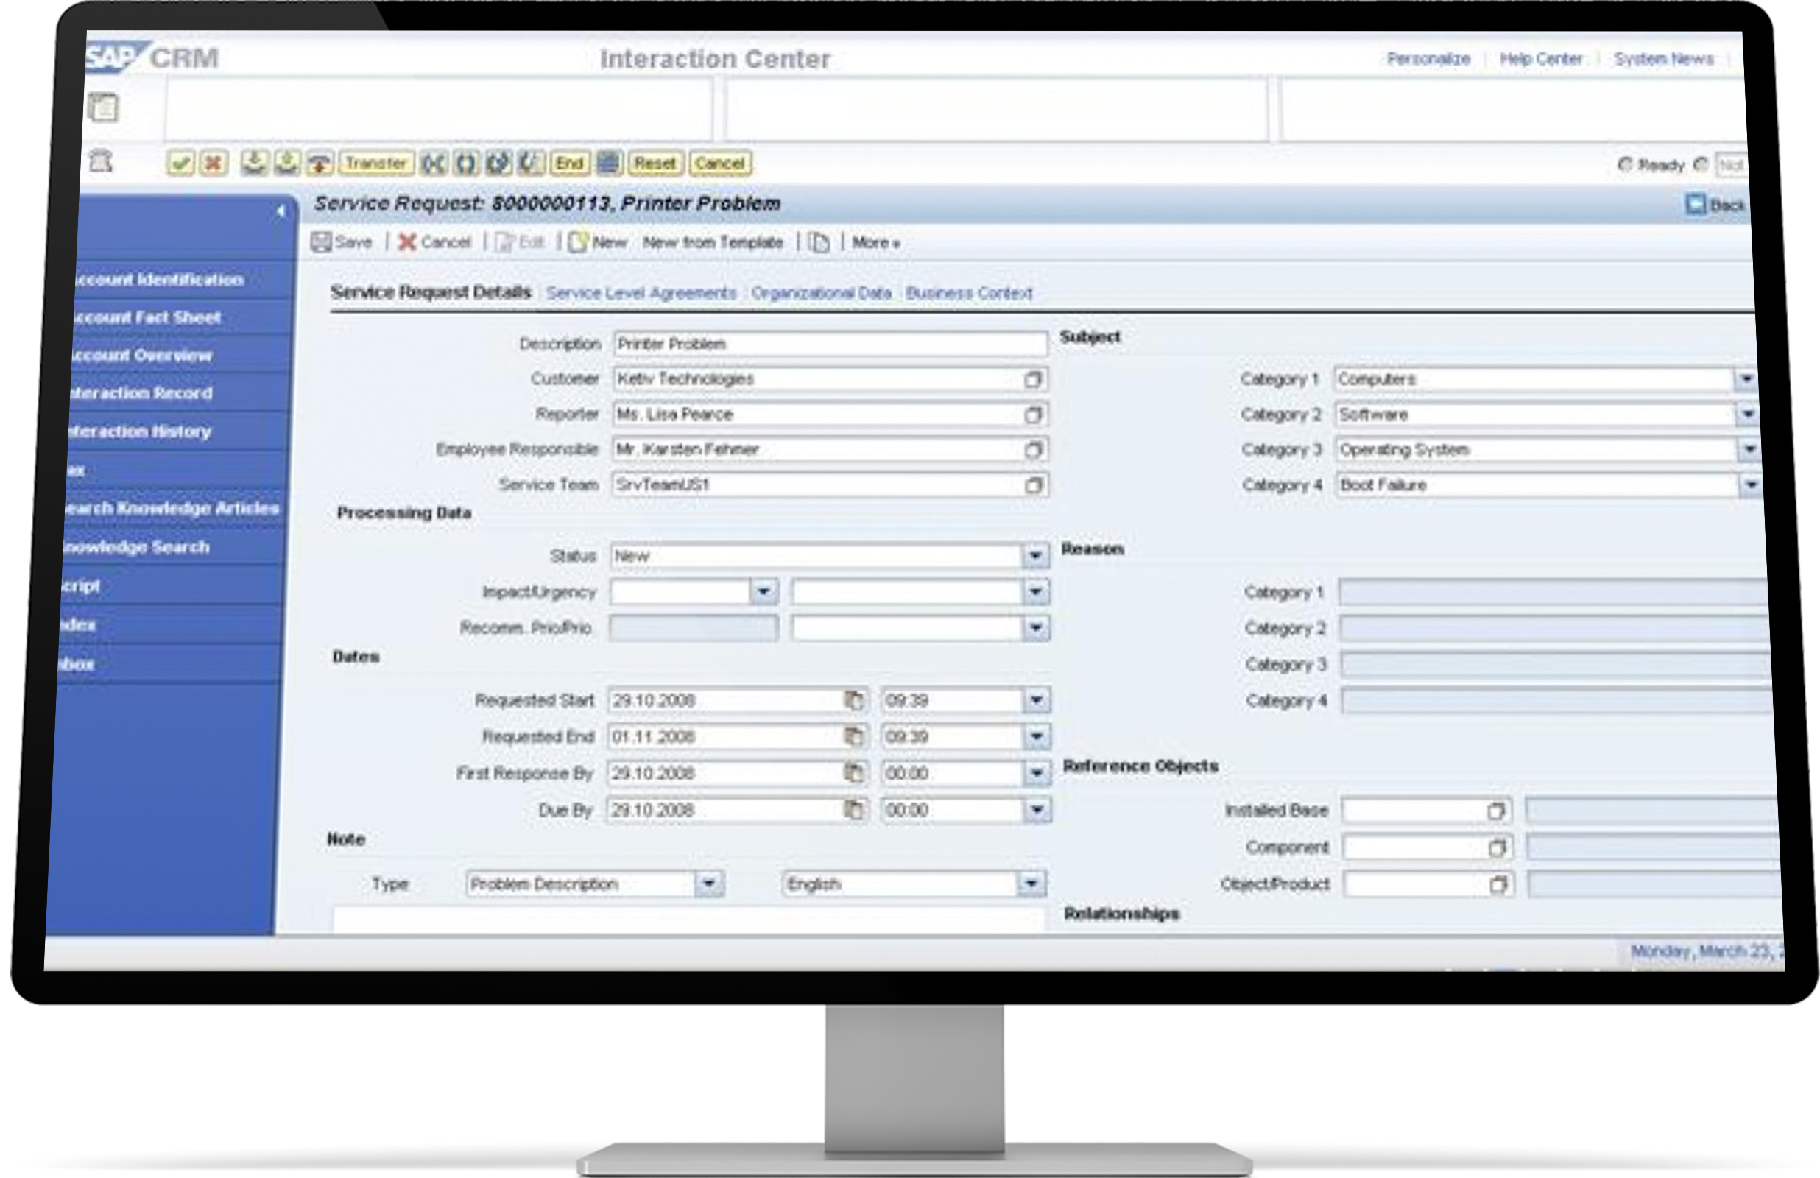Click the hold call down-arrow icon
This screenshot has width=1820, height=1178.
pyautogui.click(x=255, y=163)
